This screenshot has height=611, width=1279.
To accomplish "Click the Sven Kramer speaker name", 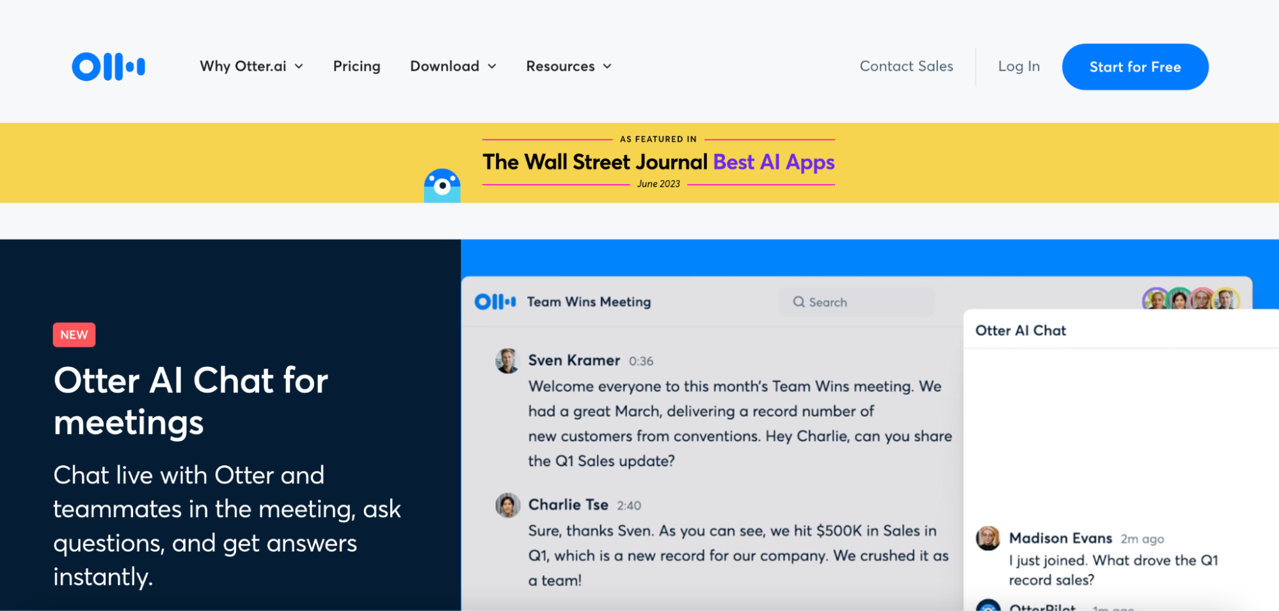I will click(x=574, y=360).
